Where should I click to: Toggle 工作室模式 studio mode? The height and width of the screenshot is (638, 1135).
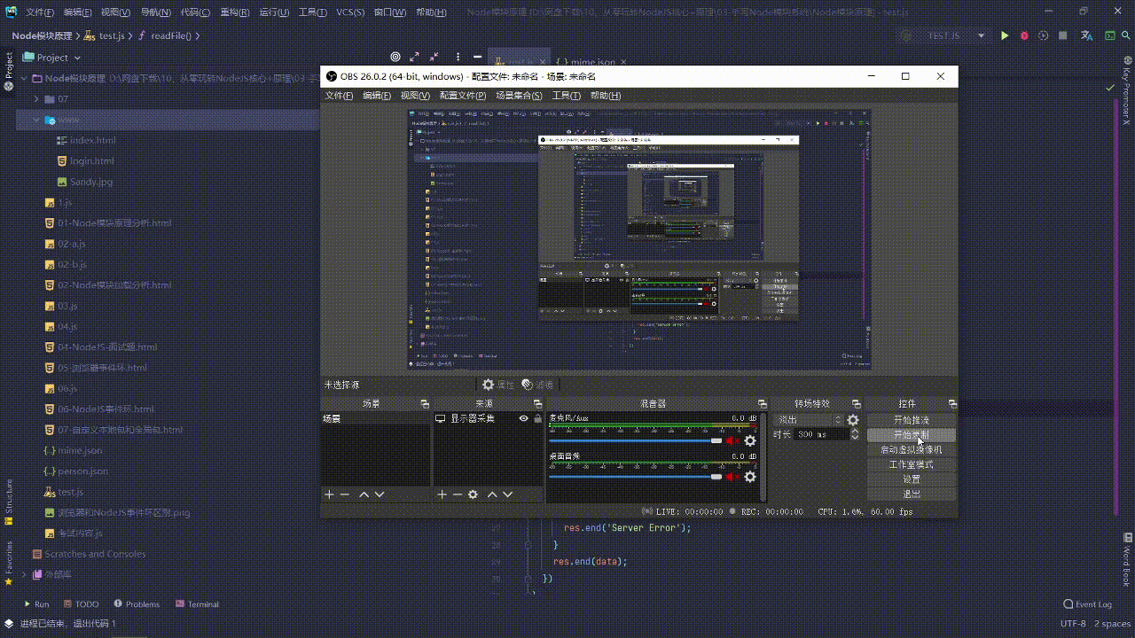[912, 464]
